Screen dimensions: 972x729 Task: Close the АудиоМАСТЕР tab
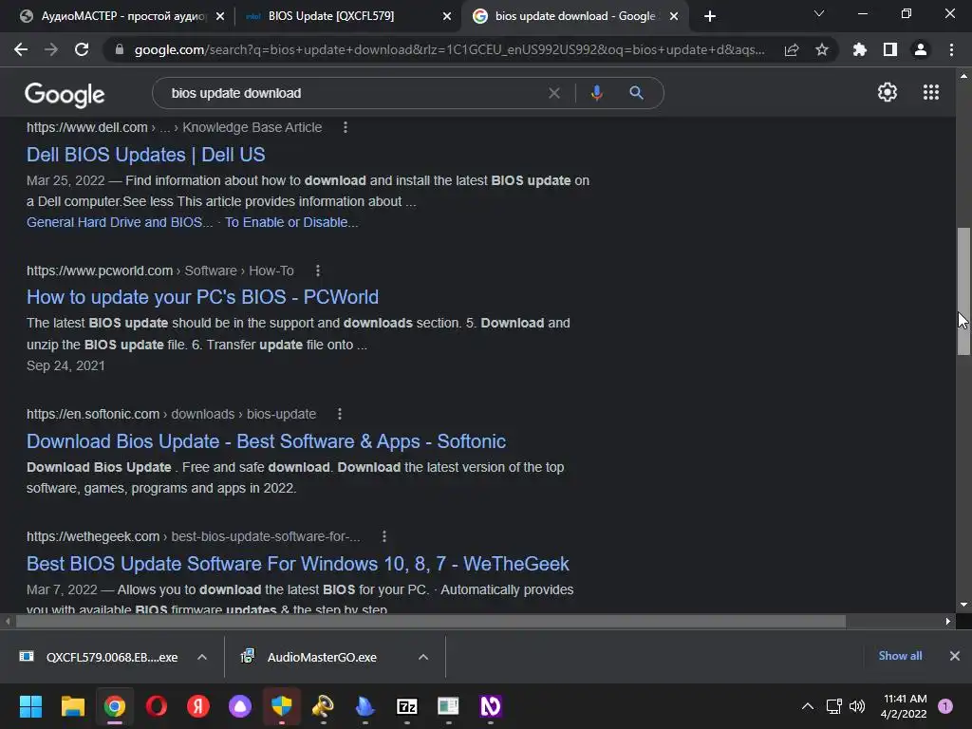pyautogui.click(x=220, y=16)
